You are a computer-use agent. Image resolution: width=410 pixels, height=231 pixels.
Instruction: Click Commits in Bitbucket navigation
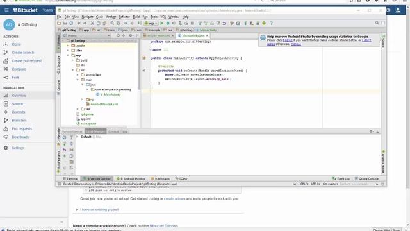(19, 112)
